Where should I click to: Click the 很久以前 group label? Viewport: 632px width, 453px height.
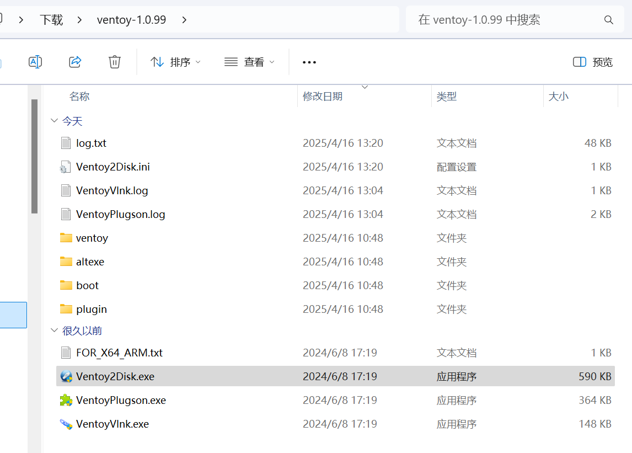click(x=82, y=331)
